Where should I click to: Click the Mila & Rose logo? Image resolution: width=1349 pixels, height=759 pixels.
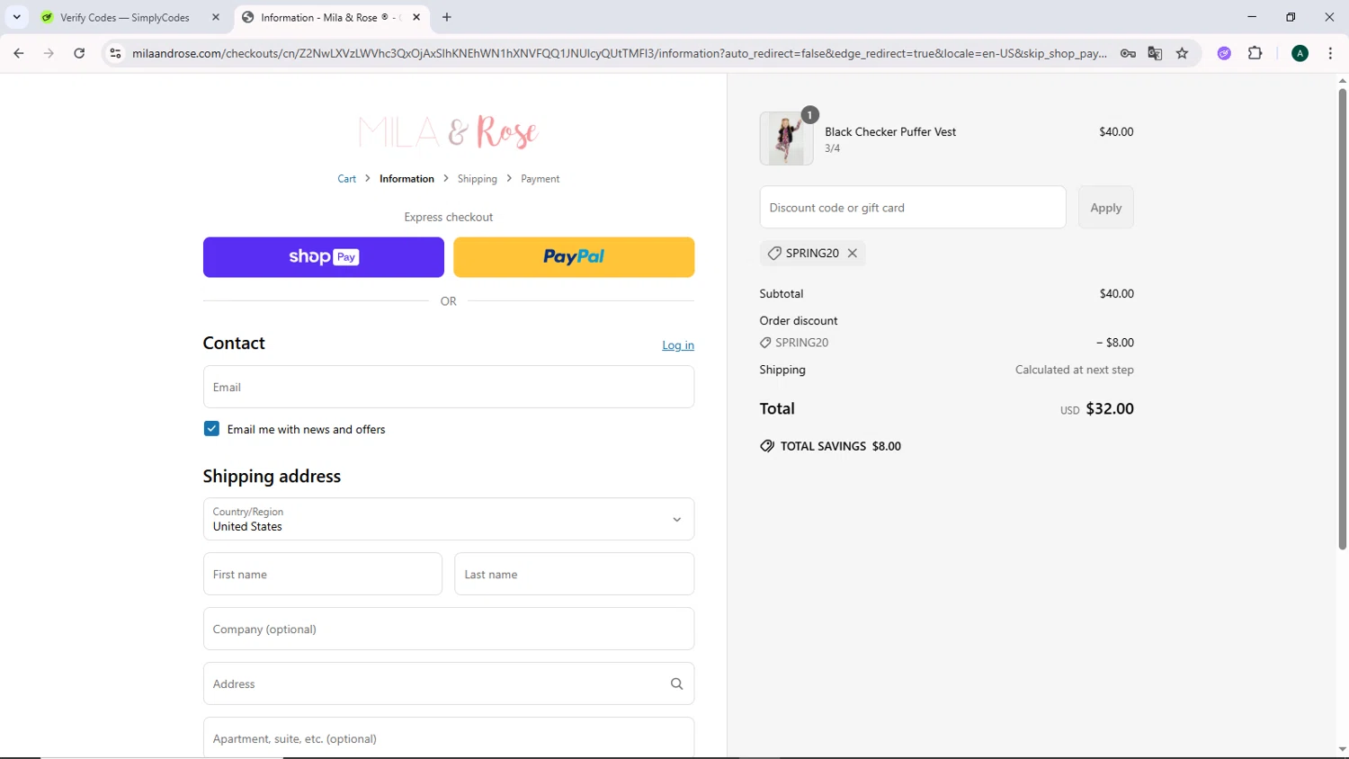pos(448,132)
